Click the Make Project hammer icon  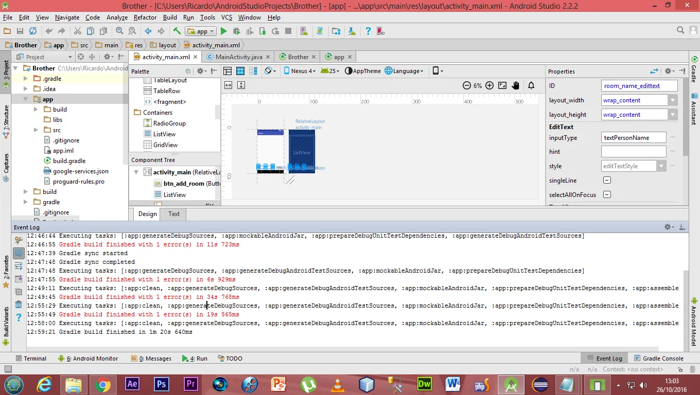point(177,31)
